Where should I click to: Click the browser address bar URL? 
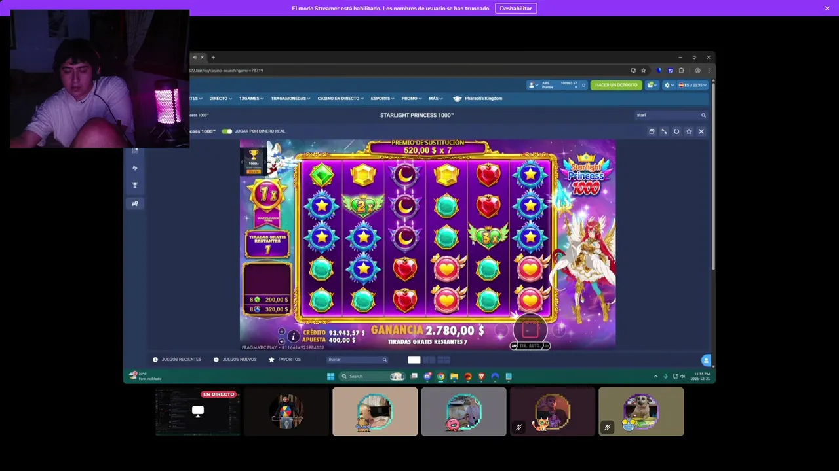pyautogui.click(x=227, y=71)
